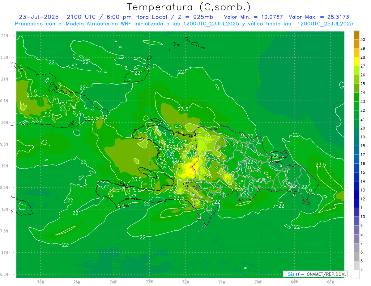Viewport: 371px width, 286px height.
Task: Click the "17N" latitude axis label
Action: 5,253
